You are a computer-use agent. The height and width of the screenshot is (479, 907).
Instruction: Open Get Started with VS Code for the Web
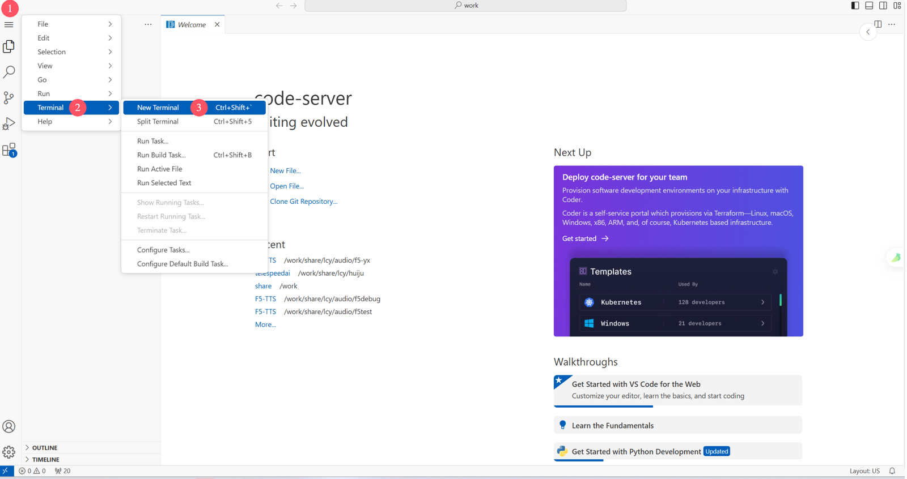[678, 390]
